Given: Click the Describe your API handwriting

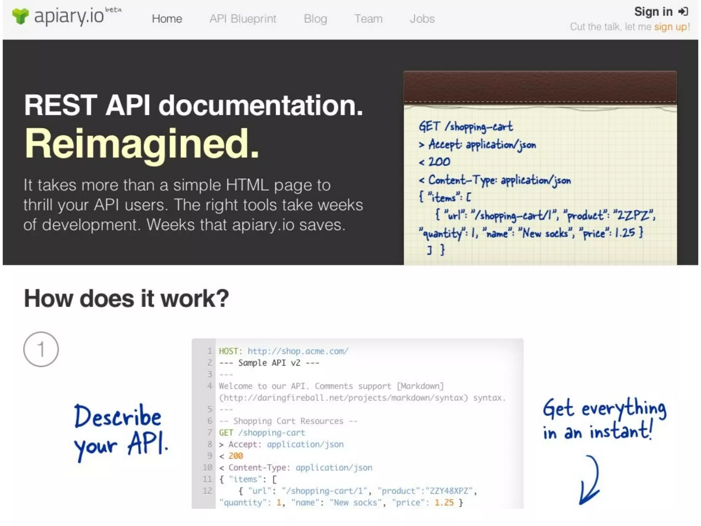Looking at the screenshot, I should (x=120, y=431).
